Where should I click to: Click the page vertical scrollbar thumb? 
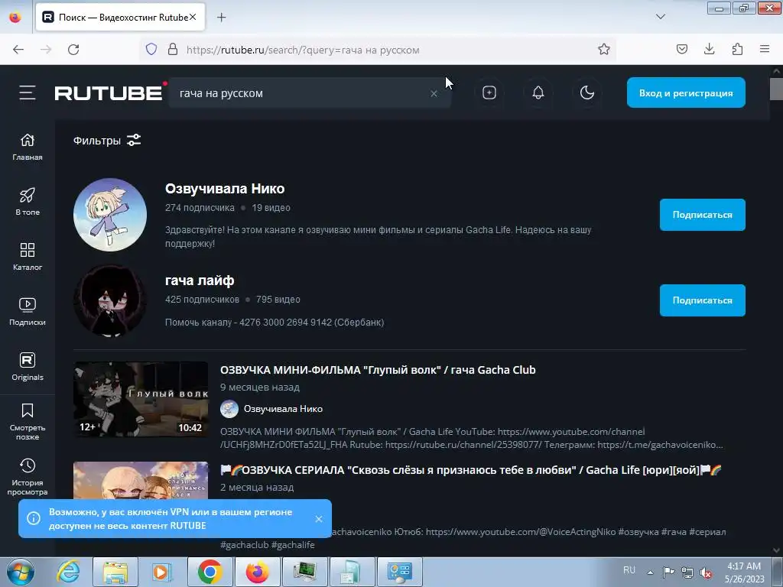coord(776,89)
